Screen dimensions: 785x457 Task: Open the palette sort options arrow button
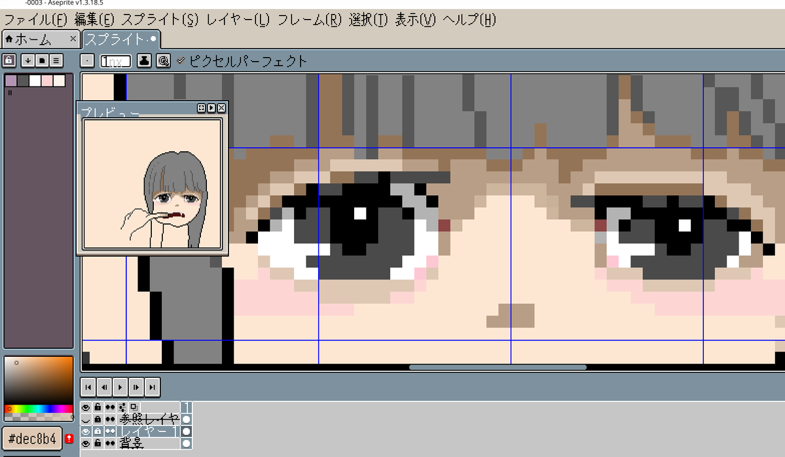(28, 61)
